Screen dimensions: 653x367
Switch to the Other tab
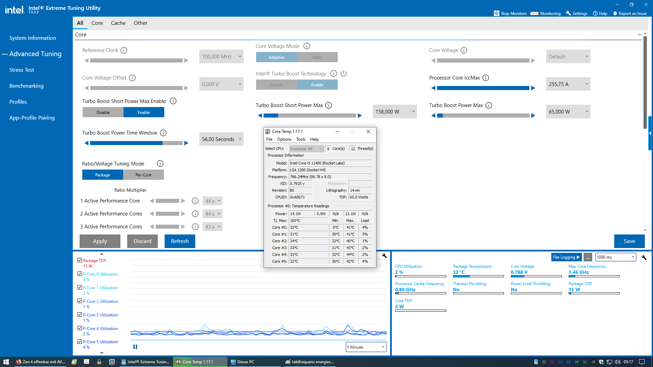pos(140,23)
